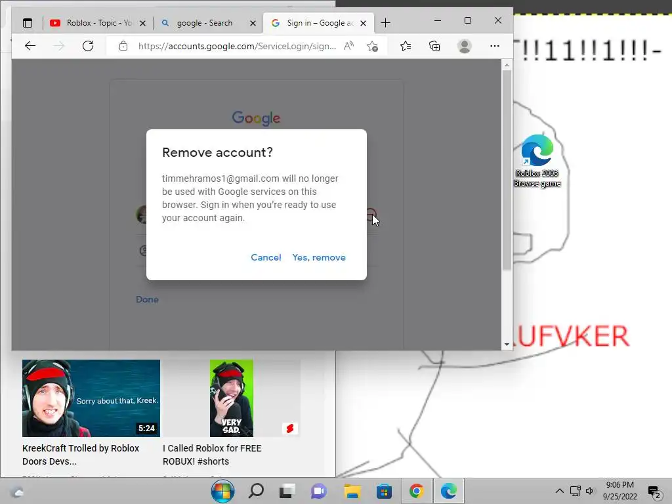Open Microsoft Store from the taskbar
672x504 pixels.
point(384,491)
